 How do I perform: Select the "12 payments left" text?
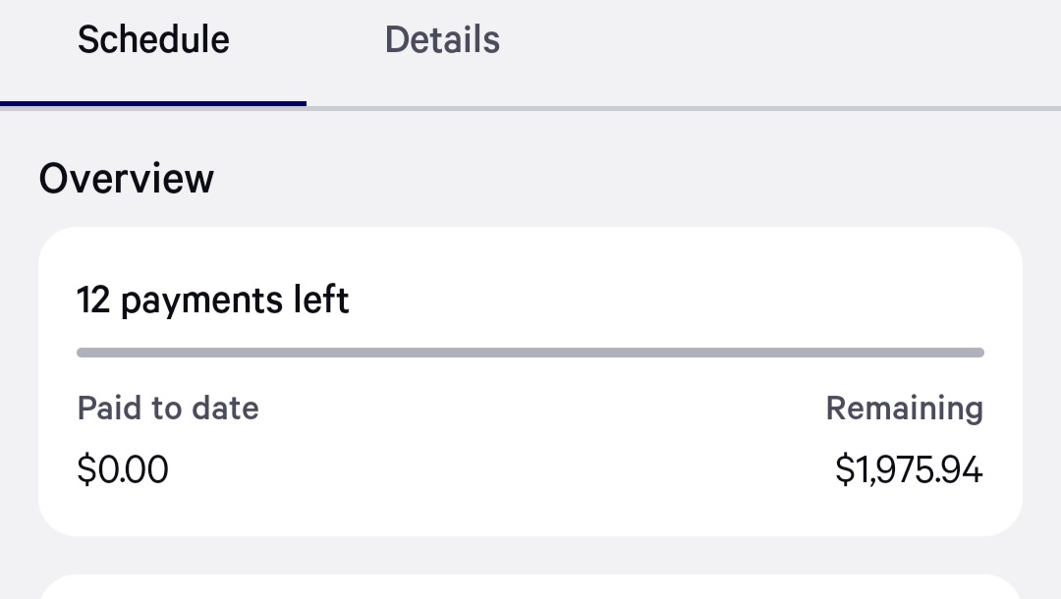click(x=212, y=299)
